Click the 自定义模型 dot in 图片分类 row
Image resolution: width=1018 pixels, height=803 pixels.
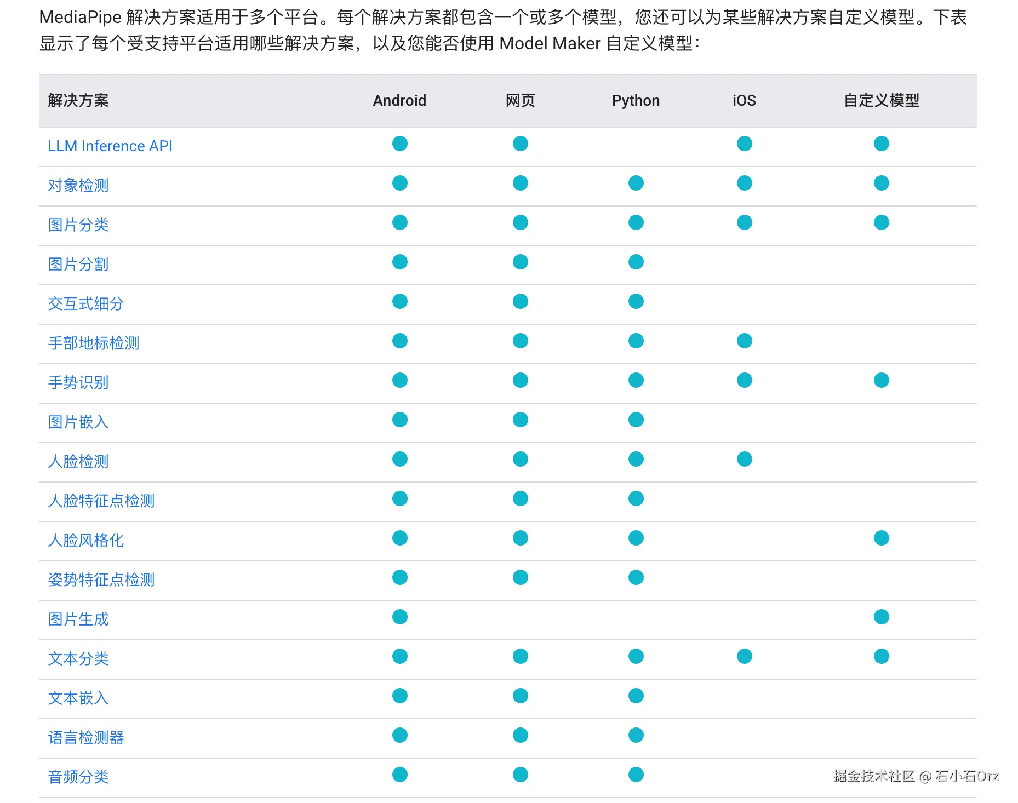pyautogui.click(x=882, y=222)
